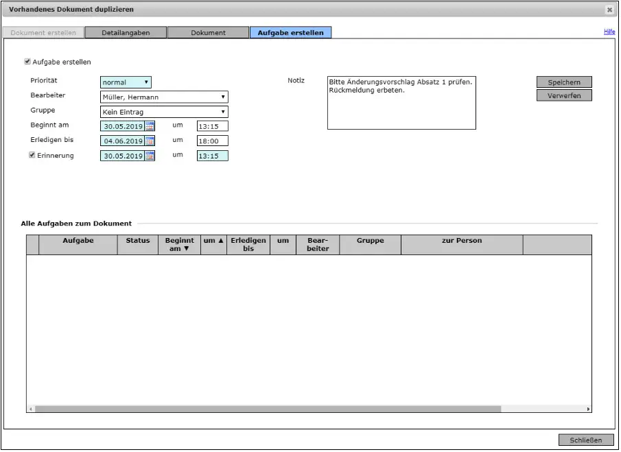
Task: Open calendar picker for Erinnerung date
Action: [x=150, y=156]
